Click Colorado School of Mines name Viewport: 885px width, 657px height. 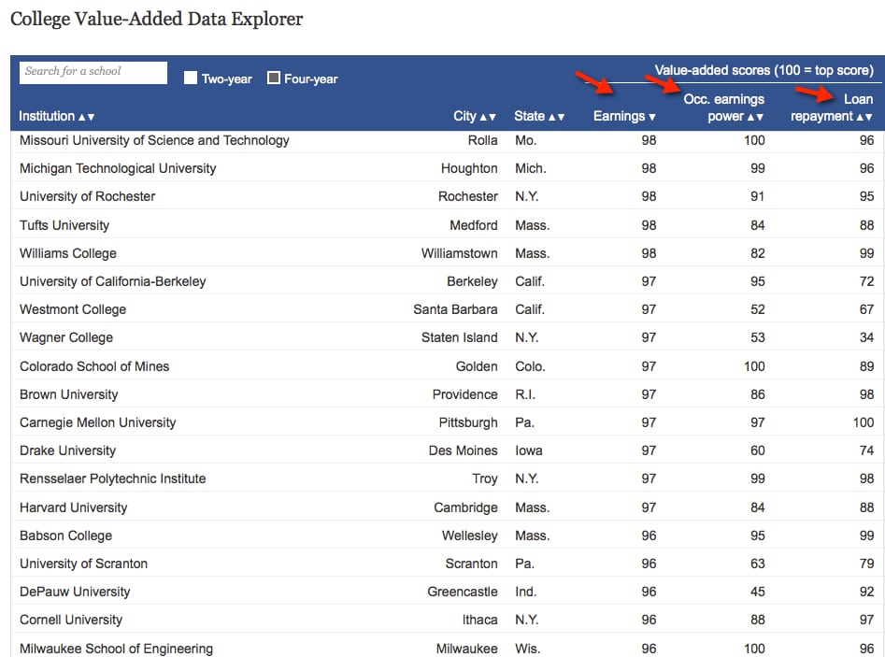click(x=94, y=366)
